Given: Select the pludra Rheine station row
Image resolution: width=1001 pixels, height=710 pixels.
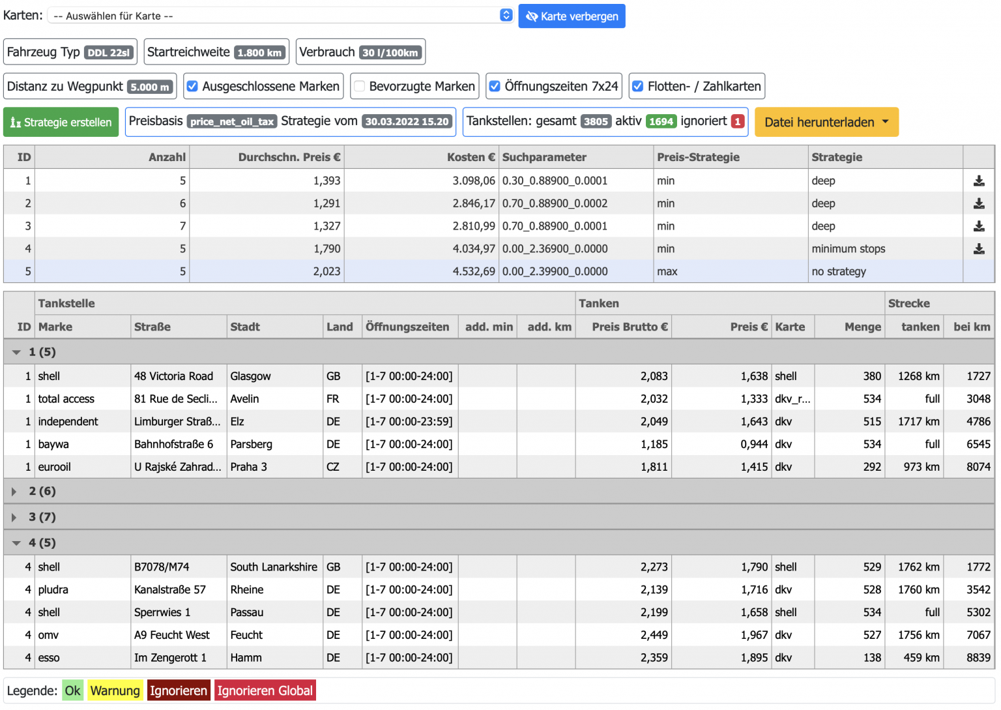Looking at the screenshot, I should pos(499,590).
